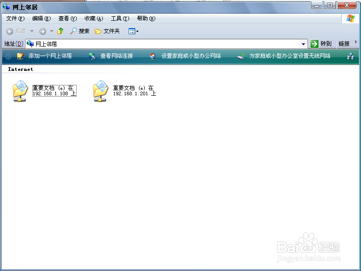Click the info icon on task bar

pyautogui.click(x=8, y=56)
